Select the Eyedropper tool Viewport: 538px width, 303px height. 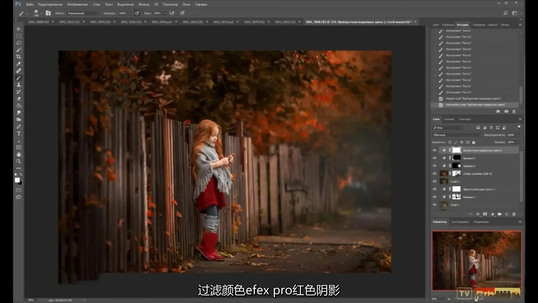18,64
